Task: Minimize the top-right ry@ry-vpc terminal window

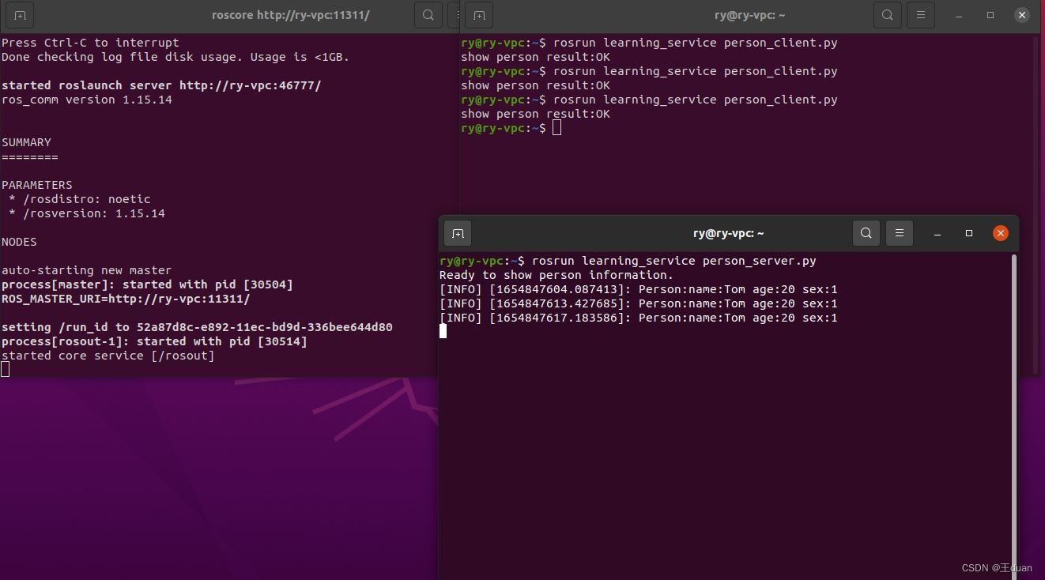Action: point(959,15)
